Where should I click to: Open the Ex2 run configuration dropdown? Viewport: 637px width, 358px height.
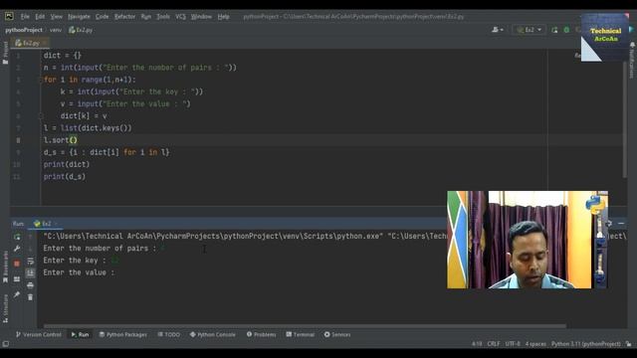[529, 30]
